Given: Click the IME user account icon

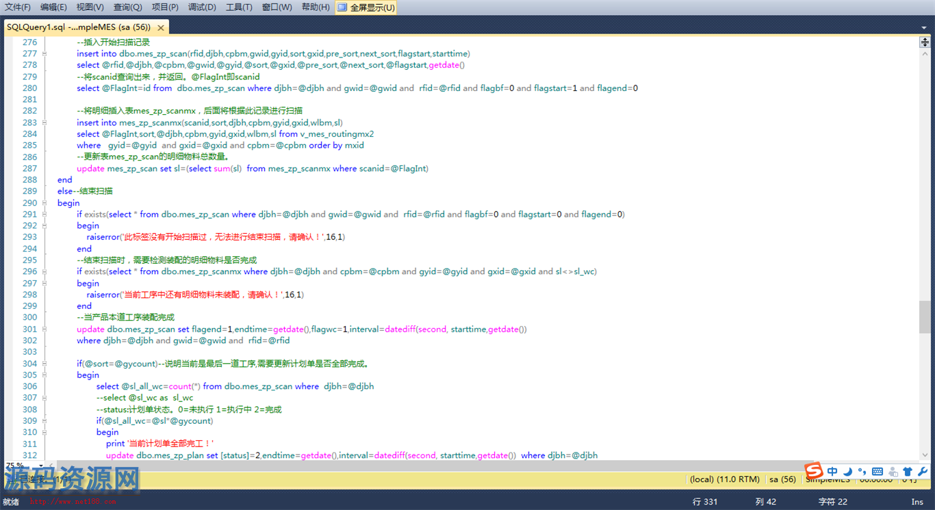Looking at the screenshot, I should pos(893,471).
